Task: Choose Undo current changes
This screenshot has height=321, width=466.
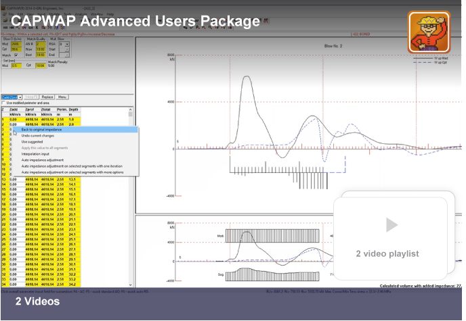Action: click(x=75, y=136)
